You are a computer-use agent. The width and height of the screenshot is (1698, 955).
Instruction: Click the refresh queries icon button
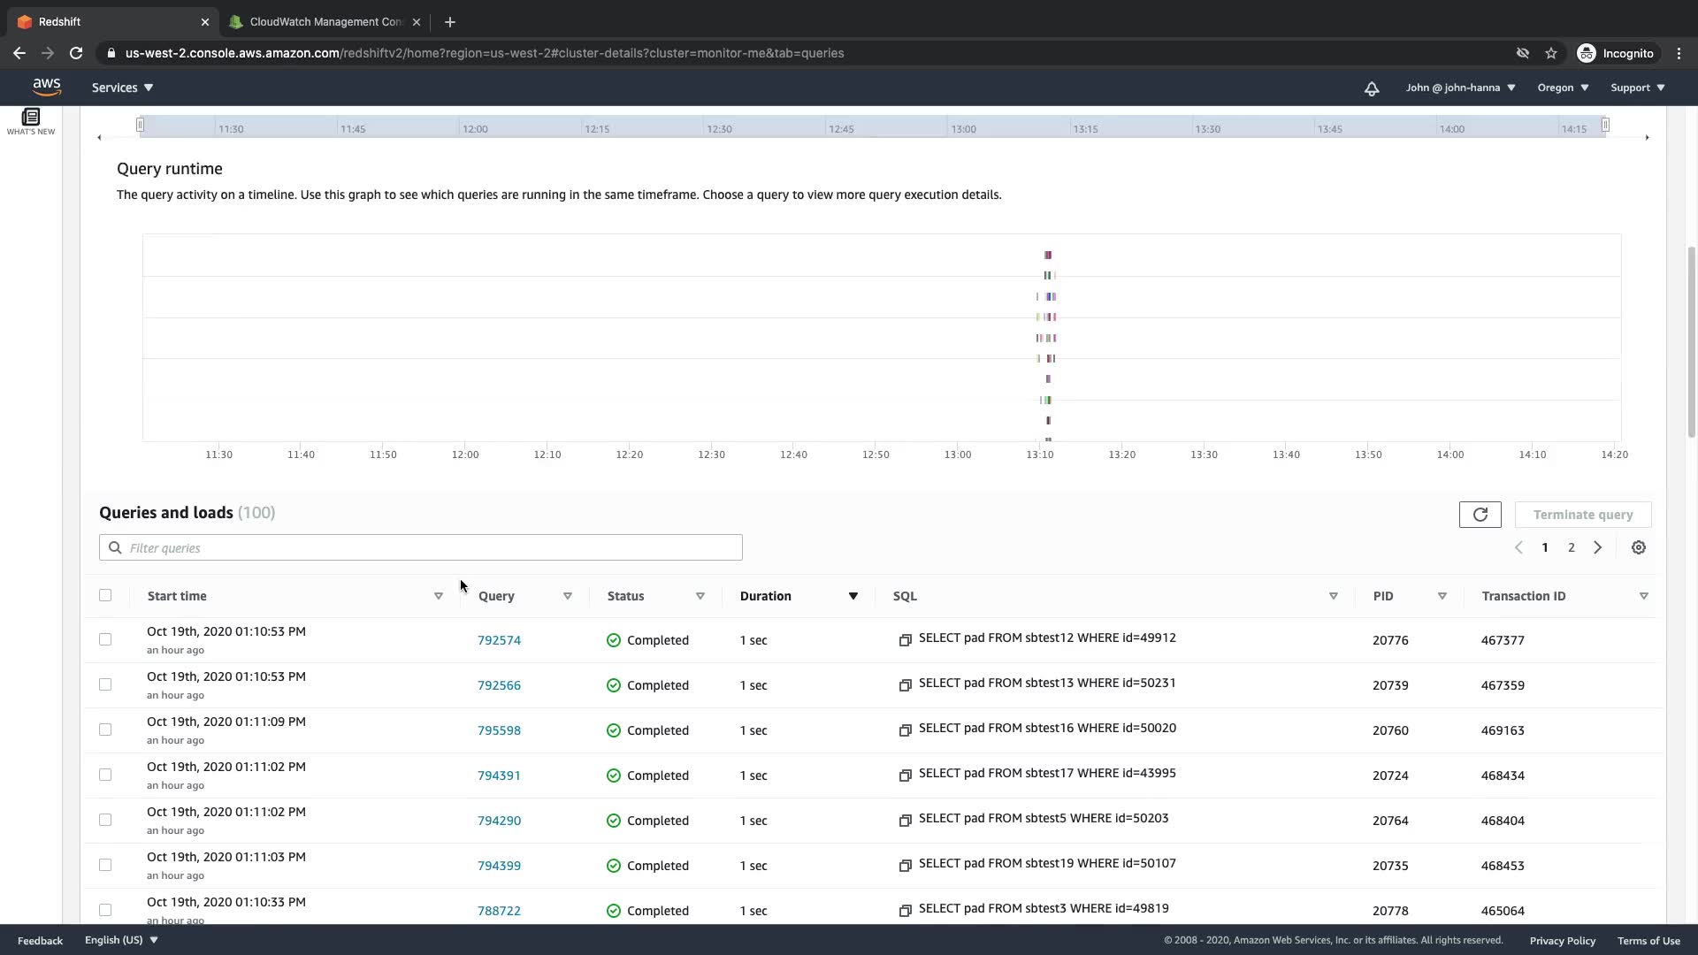[1480, 515]
